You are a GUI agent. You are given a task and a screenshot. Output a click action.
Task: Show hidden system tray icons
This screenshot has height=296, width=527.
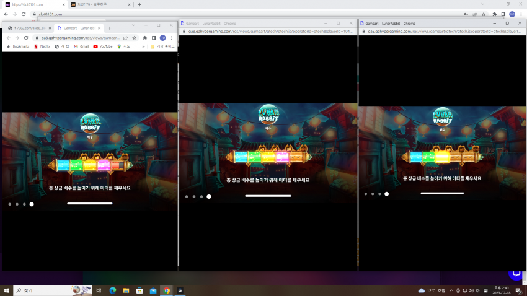point(451,290)
